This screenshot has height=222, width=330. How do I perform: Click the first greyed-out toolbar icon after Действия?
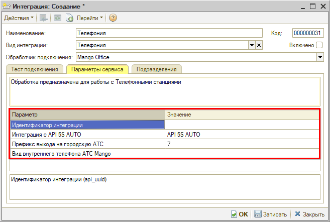[x=44, y=18]
